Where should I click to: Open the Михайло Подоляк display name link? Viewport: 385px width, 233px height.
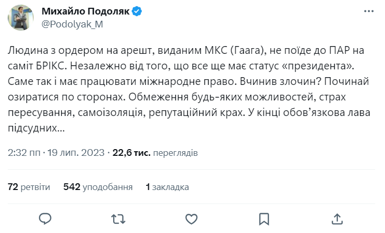(x=85, y=11)
